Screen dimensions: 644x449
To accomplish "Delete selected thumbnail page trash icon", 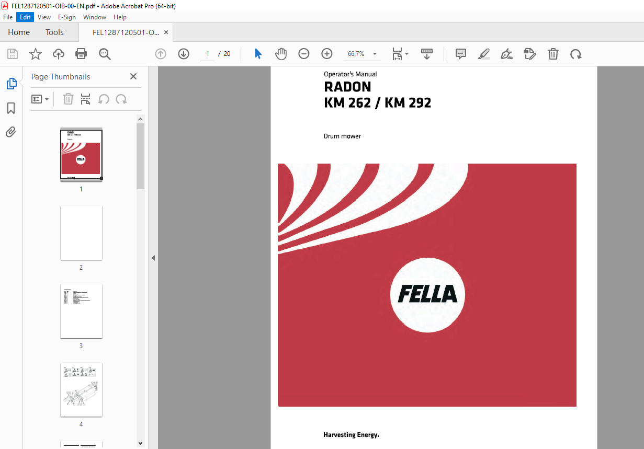I will (68, 99).
